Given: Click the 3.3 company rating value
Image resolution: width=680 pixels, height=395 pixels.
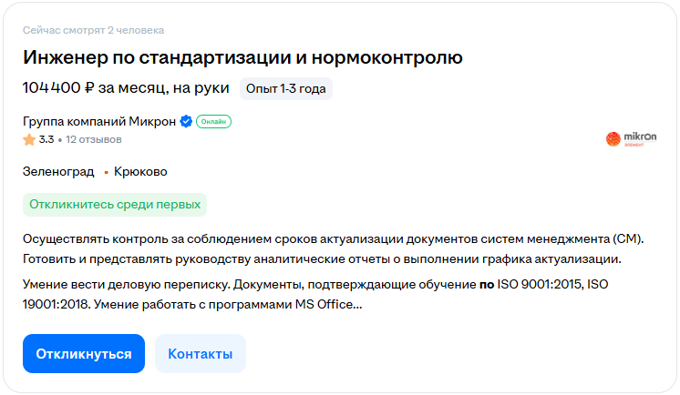Looking at the screenshot, I should click(x=46, y=139).
